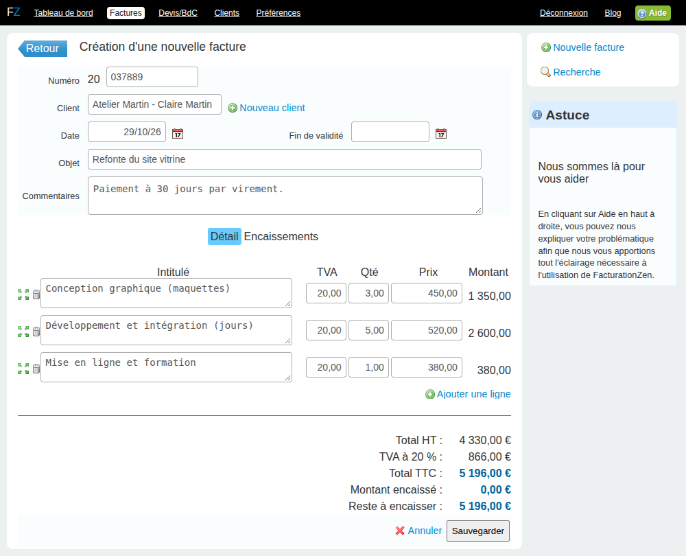
Task: Click the move handle of the Conception graphique line
Action: tap(23, 294)
